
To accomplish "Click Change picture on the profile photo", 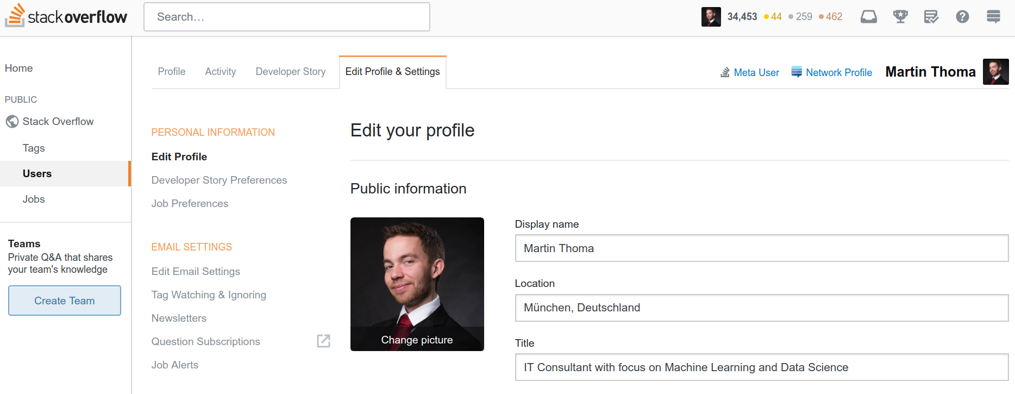I will (x=417, y=339).
